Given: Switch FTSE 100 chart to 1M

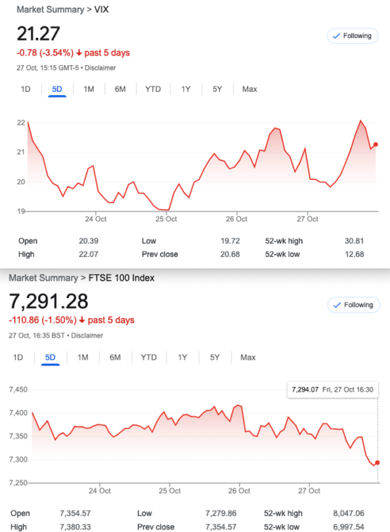Looking at the screenshot, I should coord(83,358).
